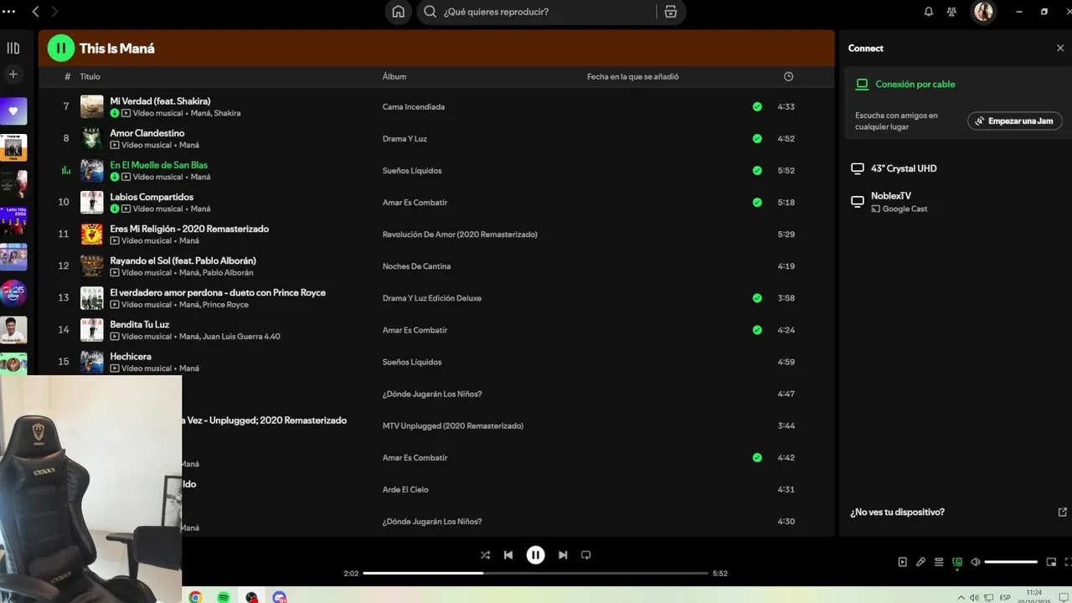Open the user profile avatar menu
Viewport: 1072px width, 603px height.
pyautogui.click(x=983, y=12)
